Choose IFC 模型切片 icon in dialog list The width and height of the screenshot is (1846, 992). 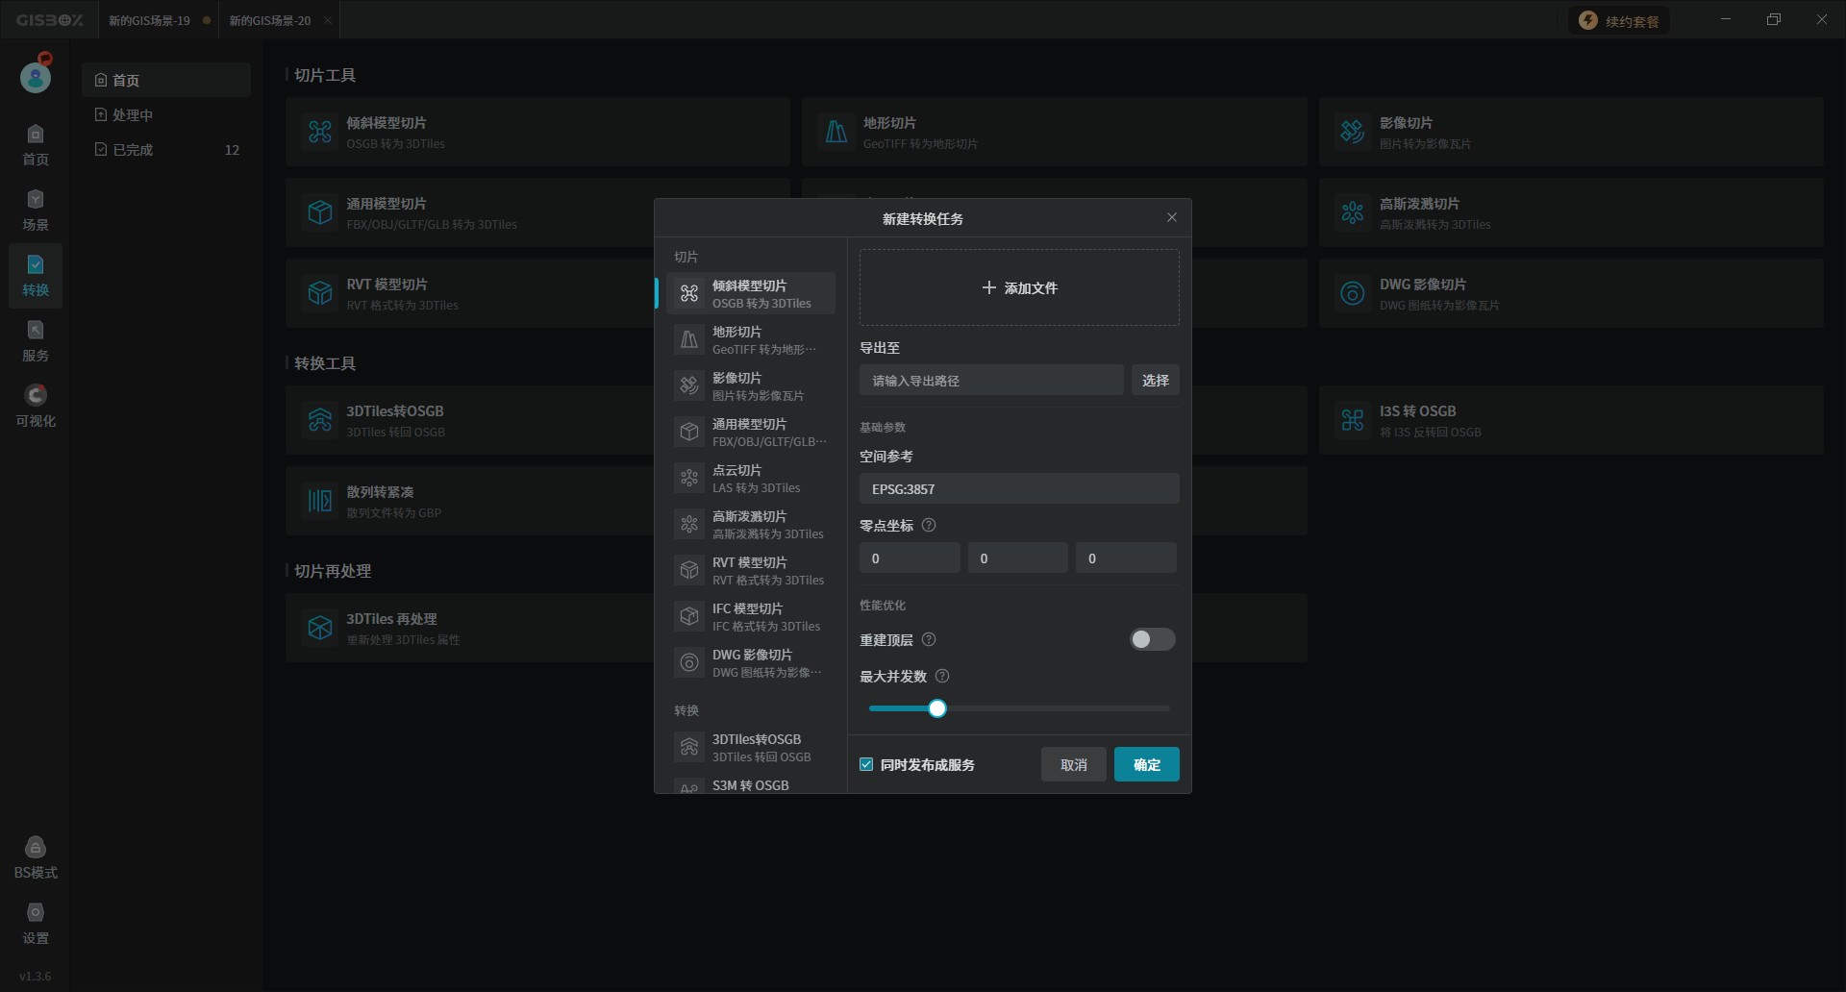(x=689, y=617)
